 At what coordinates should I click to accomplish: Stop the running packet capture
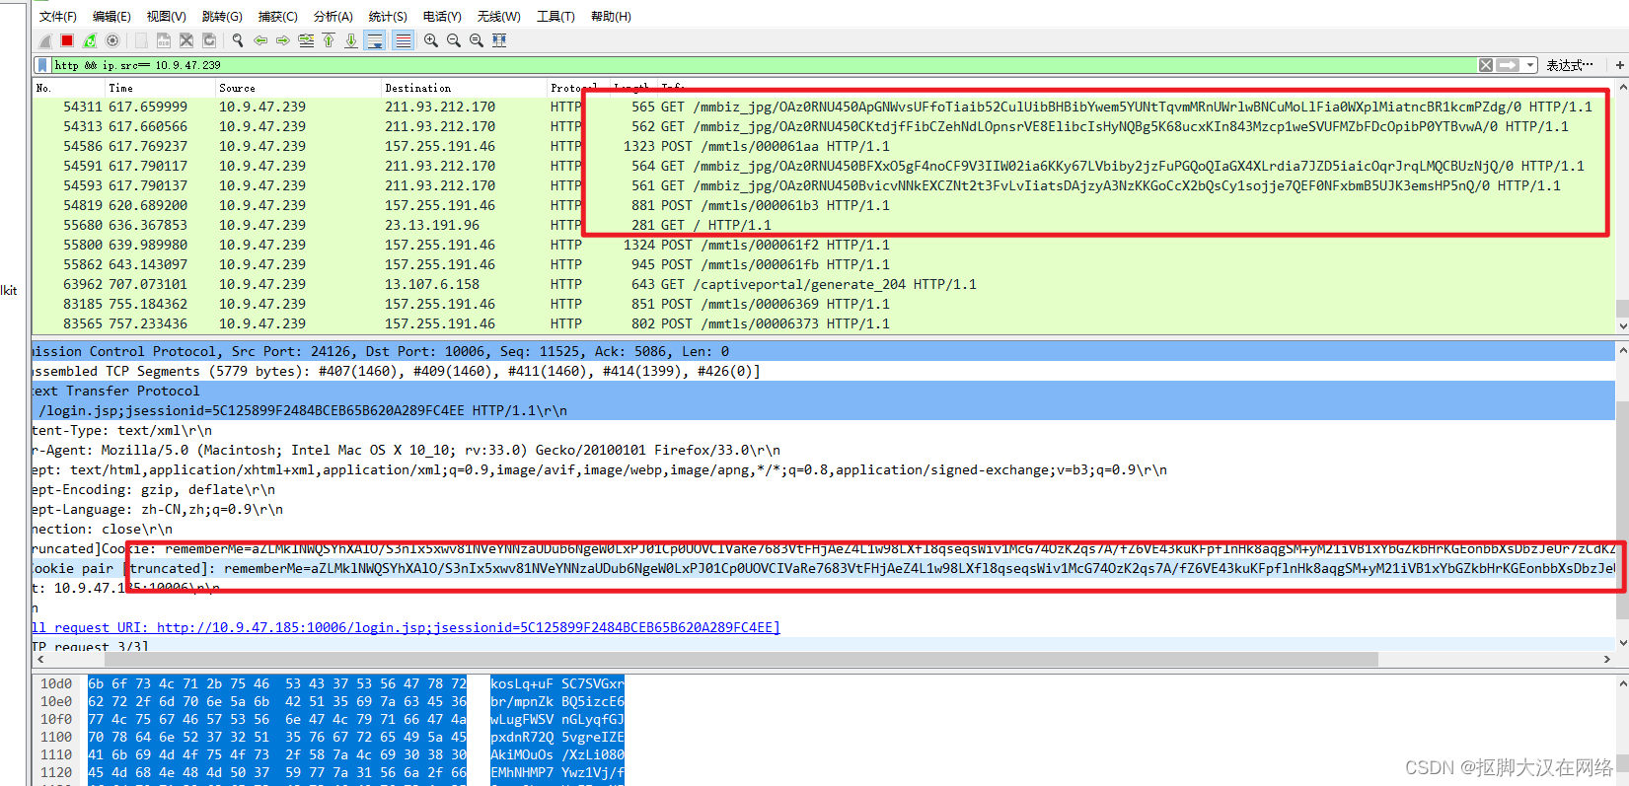click(67, 40)
